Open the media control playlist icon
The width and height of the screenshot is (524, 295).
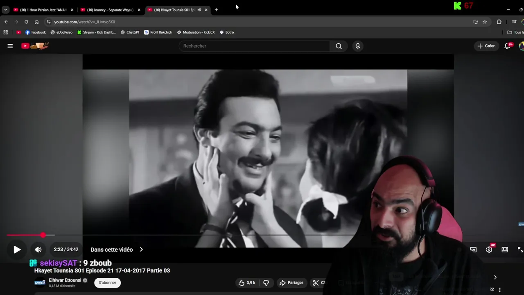click(514, 22)
